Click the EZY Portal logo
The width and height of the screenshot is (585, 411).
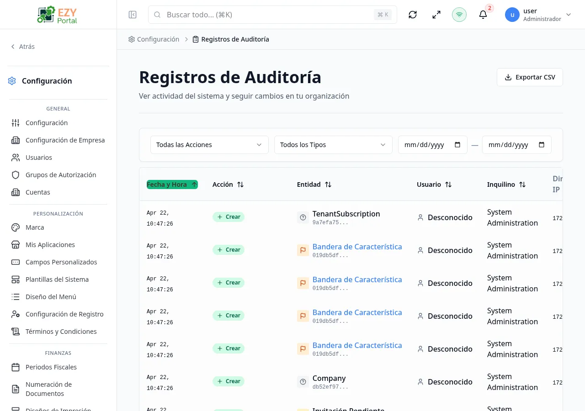[58, 15]
